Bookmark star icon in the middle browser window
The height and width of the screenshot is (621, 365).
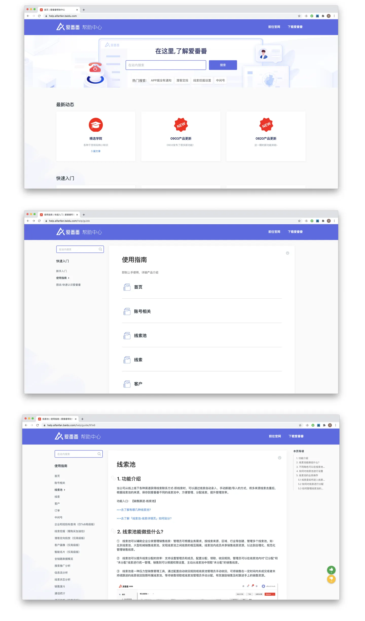coord(299,221)
